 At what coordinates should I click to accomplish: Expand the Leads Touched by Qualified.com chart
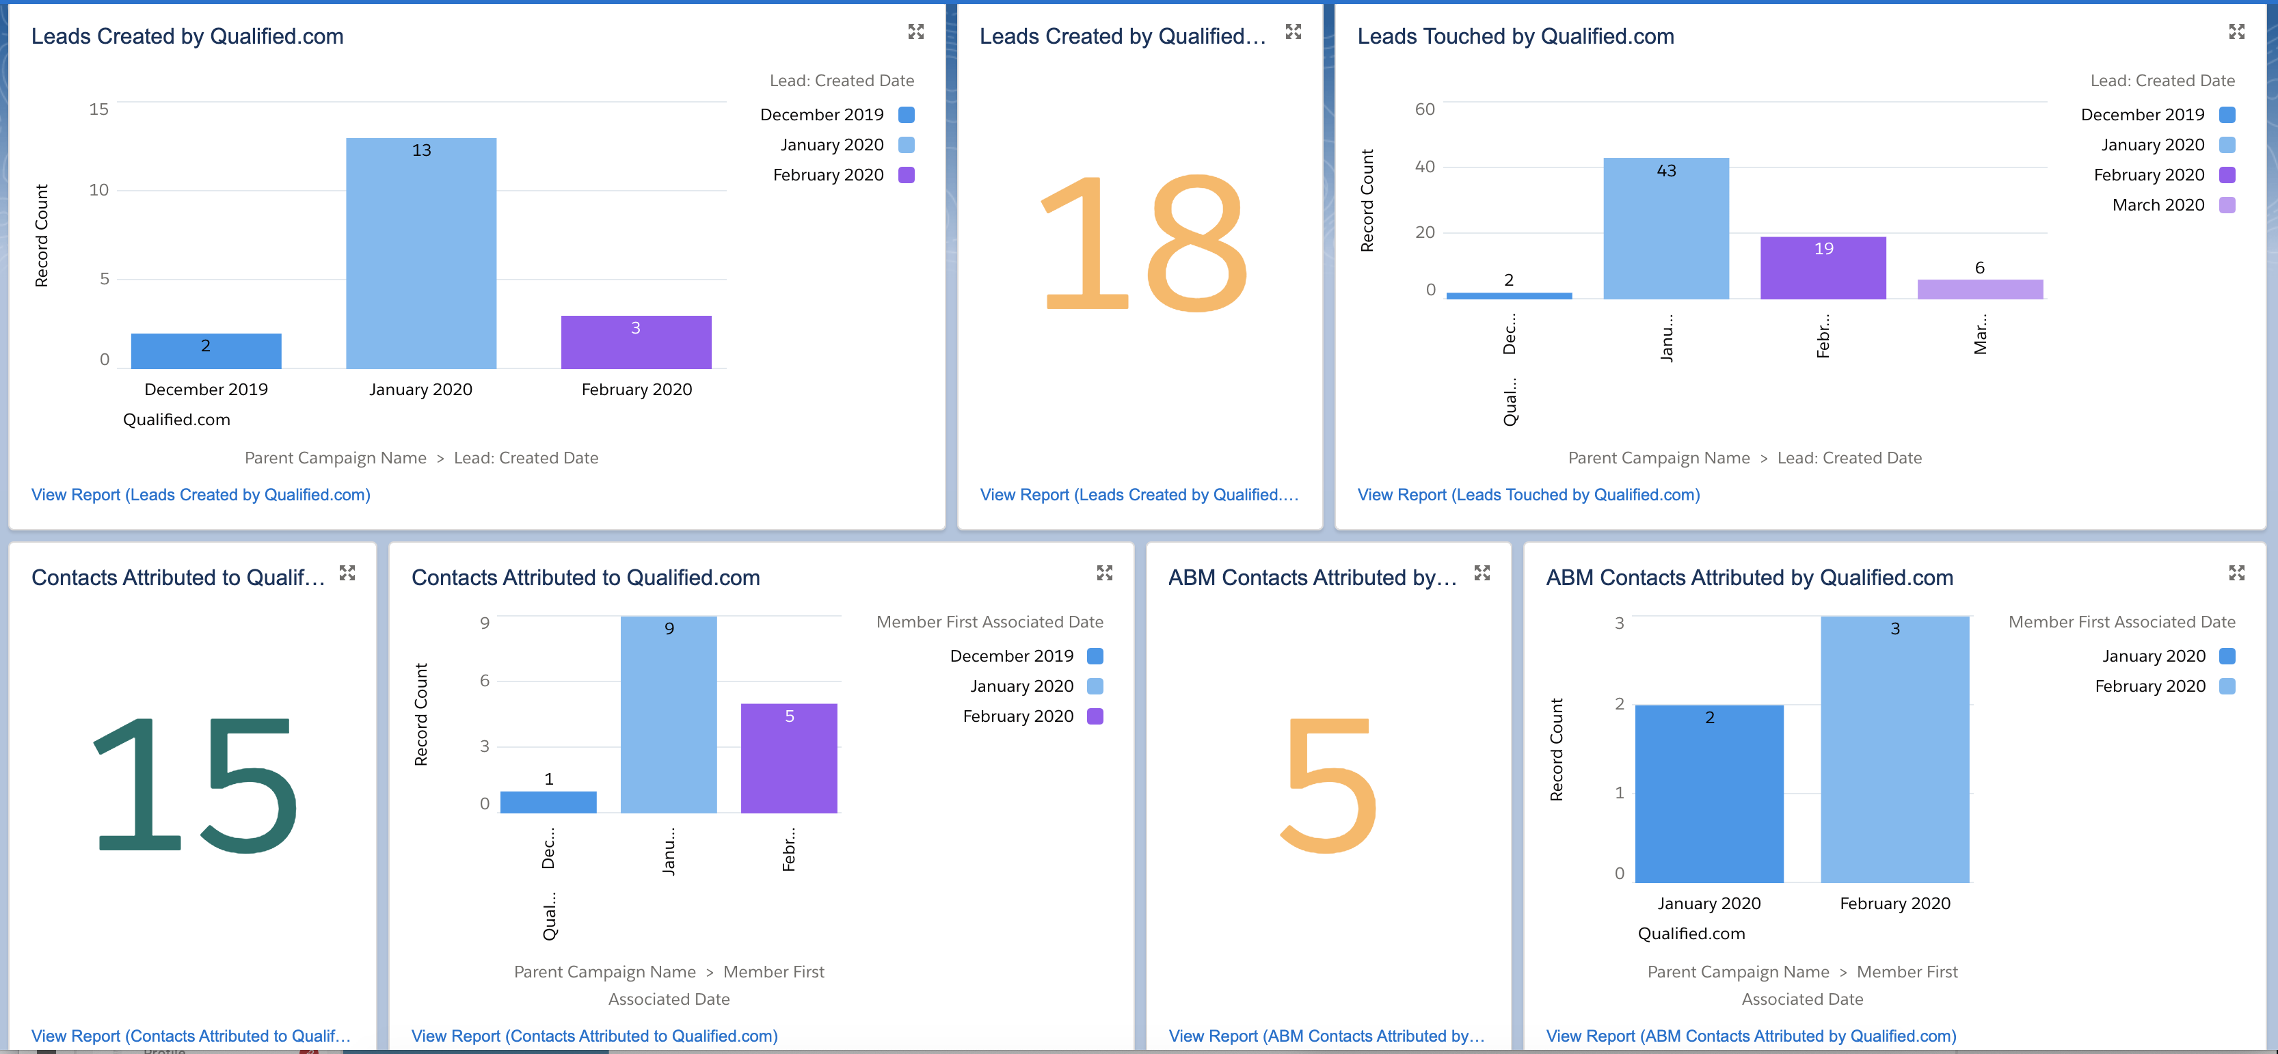click(x=2236, y=32)
